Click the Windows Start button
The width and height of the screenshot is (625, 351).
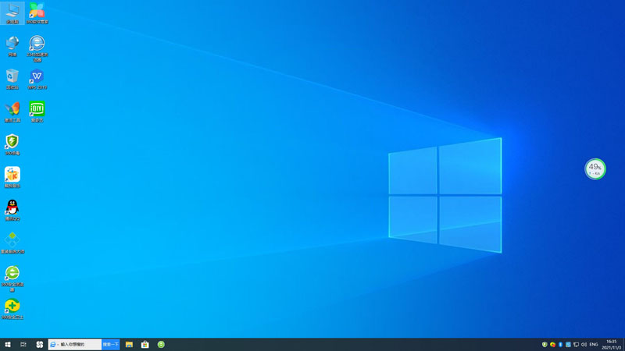click(8, 344)
